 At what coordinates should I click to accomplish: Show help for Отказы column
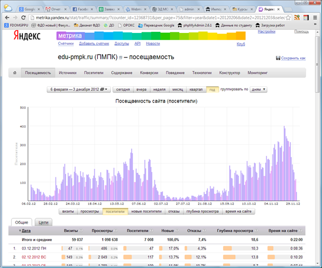[204, 231]
